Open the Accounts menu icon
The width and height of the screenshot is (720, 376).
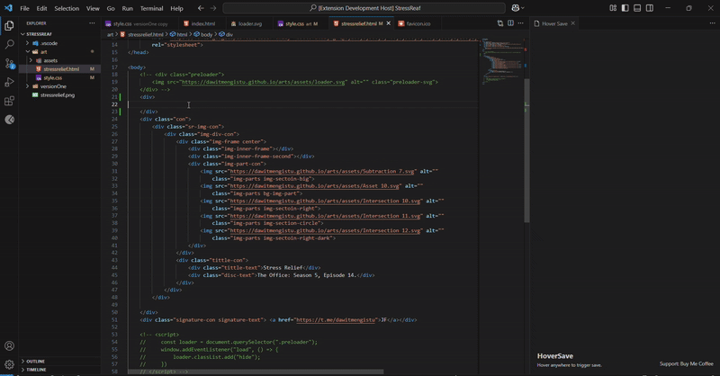[x=9, y=345]
